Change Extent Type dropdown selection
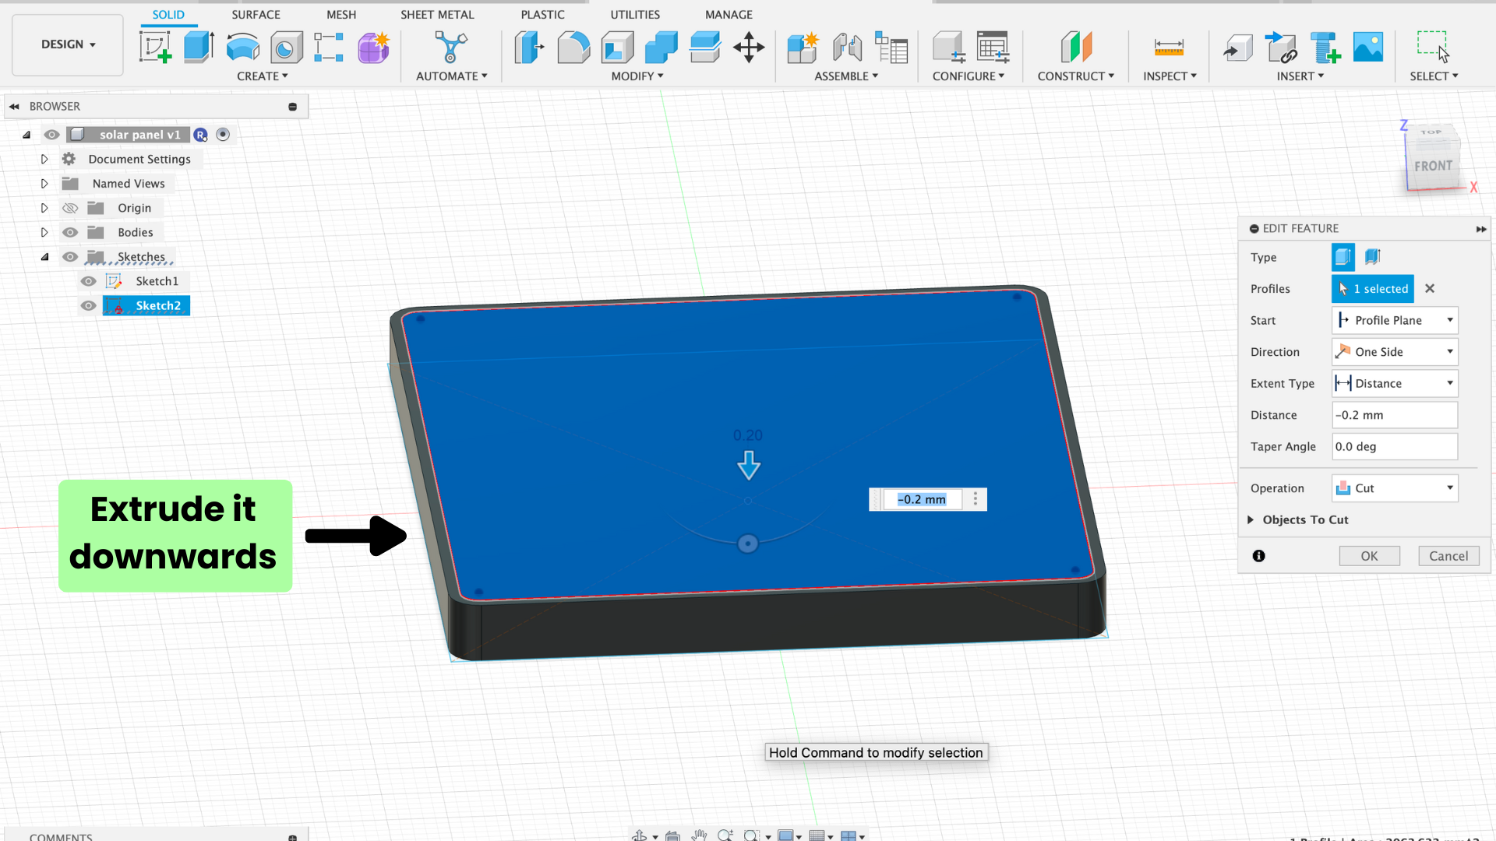Viewport: 1496px width, 841px height. coord(1392,383)
